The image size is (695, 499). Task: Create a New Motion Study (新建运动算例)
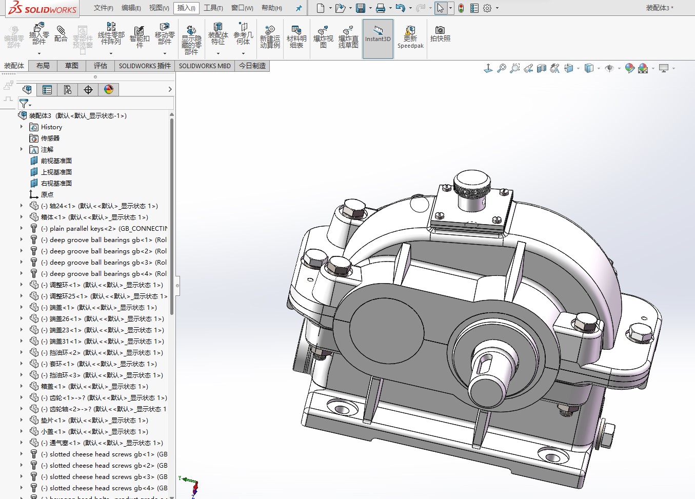(x=270, y=37)
